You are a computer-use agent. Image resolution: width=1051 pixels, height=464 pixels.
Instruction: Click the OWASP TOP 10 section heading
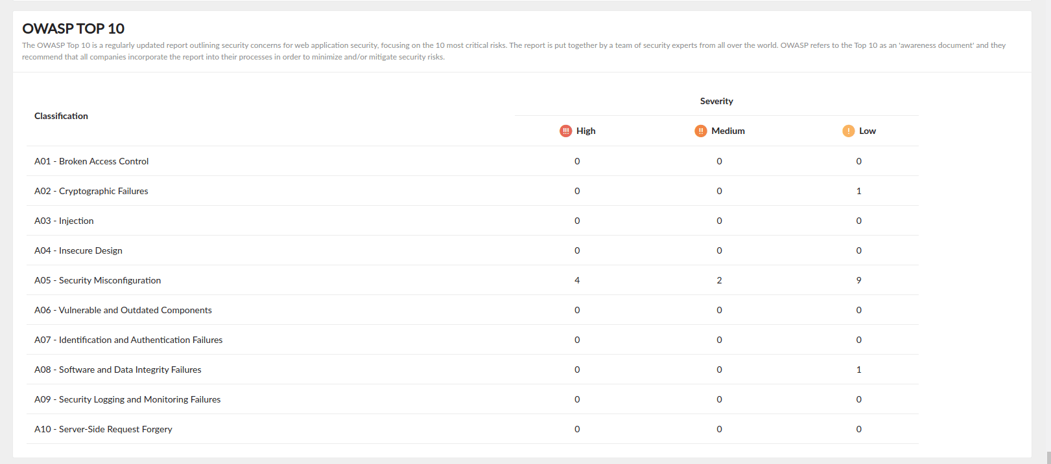73,28
